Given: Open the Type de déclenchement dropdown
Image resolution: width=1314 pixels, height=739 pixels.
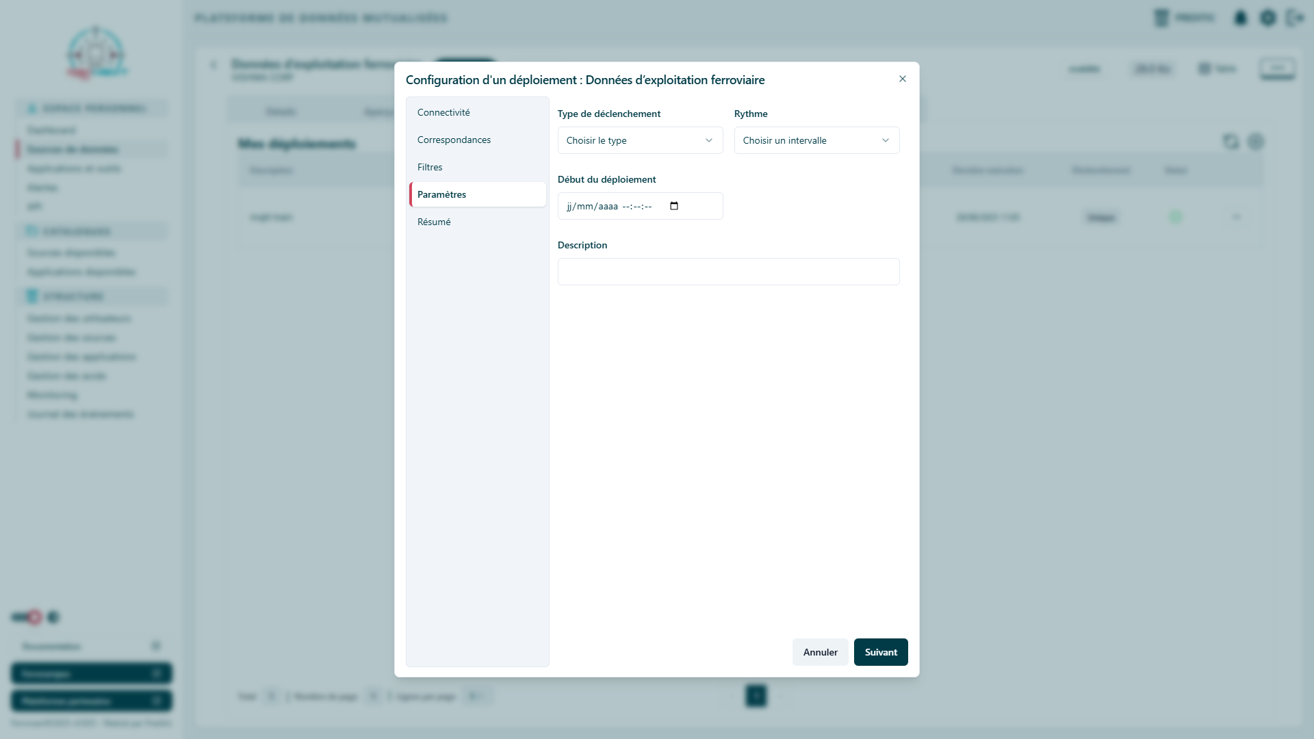Looking at the screenshot, I should [x=640, y=140].
